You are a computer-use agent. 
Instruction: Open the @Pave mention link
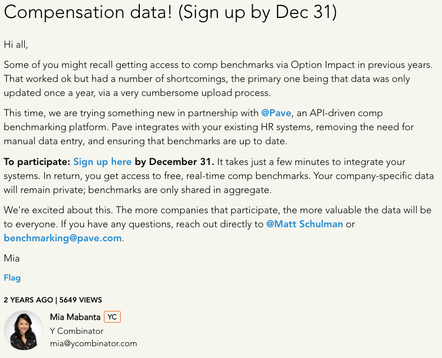[x=276, y=113]
